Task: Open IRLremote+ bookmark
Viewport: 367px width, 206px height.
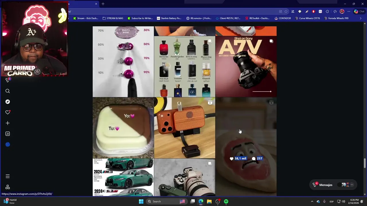Action: [199, 18]
